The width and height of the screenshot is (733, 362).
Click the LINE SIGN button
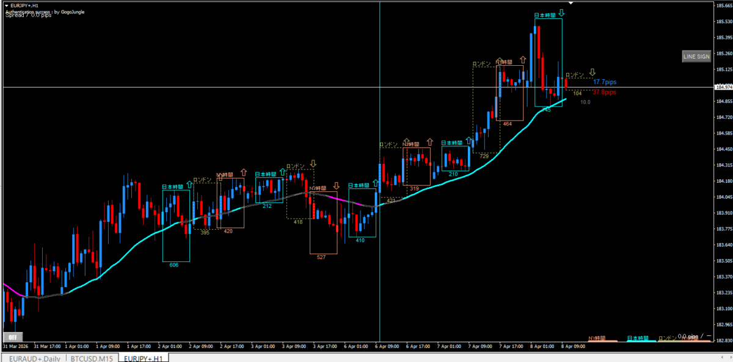(696, 57)
